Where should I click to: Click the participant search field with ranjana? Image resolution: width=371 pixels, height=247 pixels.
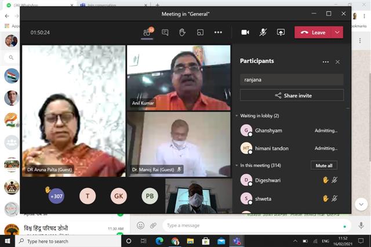click(x=292, y=80)
